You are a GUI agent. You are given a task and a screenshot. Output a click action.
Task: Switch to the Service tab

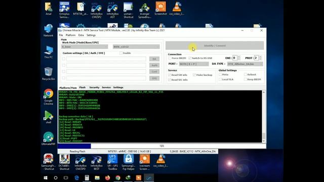click(x=106, y=87)
